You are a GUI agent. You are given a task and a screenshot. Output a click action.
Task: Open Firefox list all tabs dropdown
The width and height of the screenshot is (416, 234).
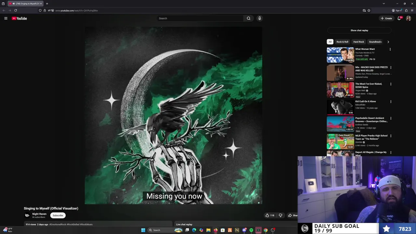384,4
